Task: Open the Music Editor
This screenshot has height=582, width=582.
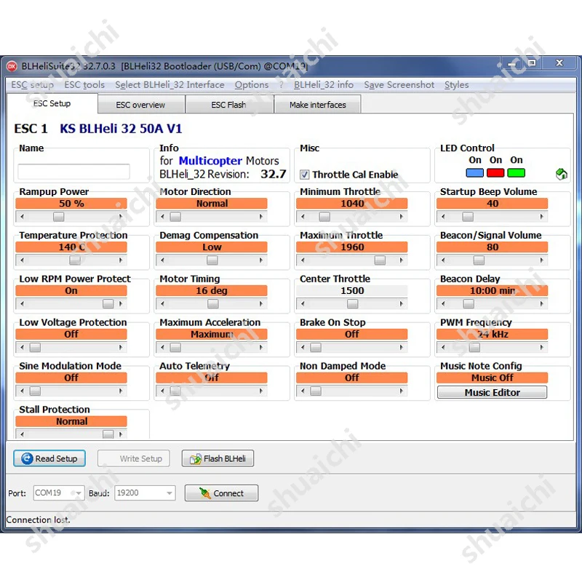Action: (493, 392)
